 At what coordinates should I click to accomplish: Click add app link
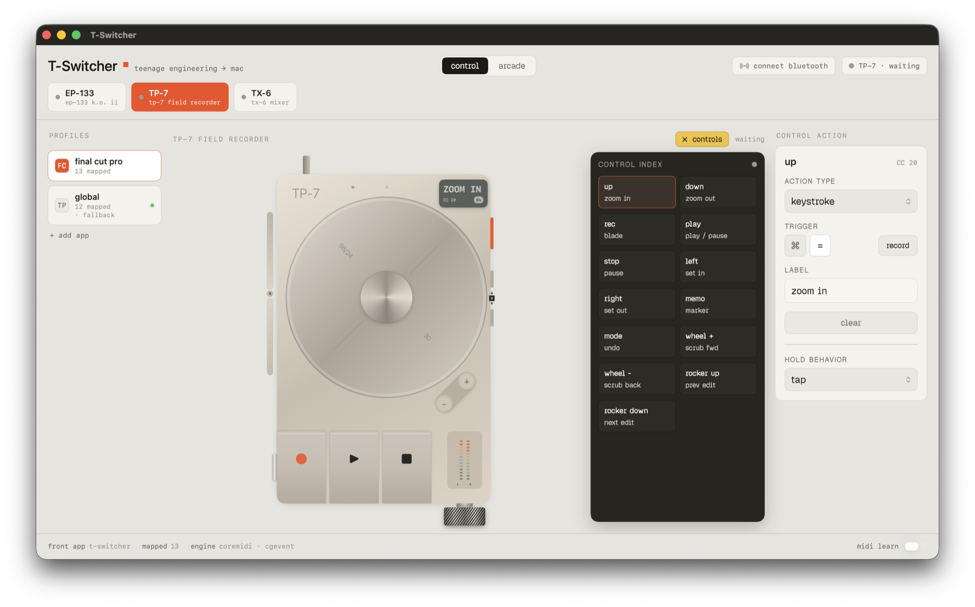[x=69, y=236]
